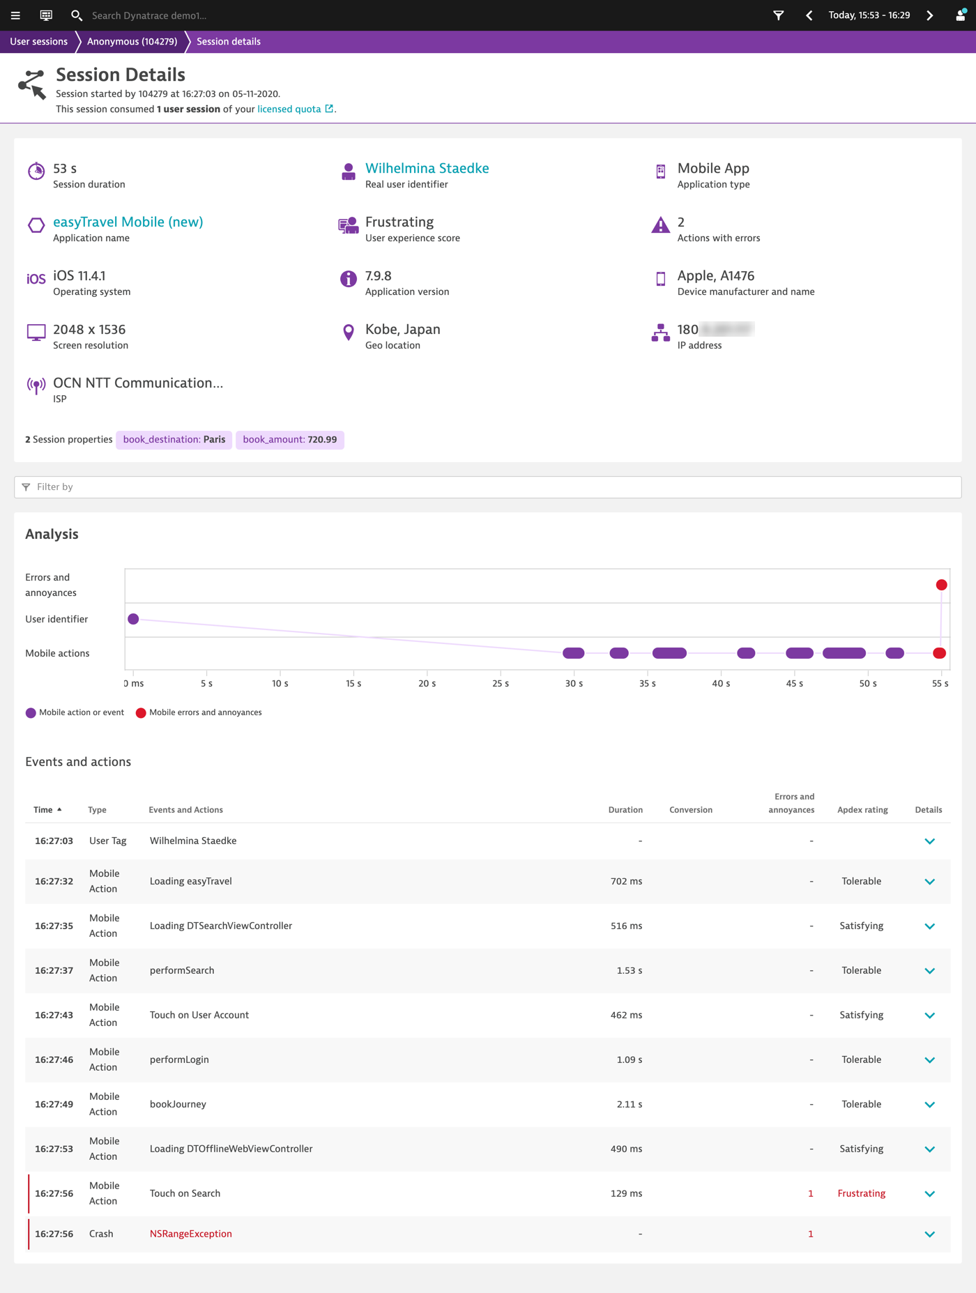Open the management zone filter funnel
Screen dimensions: 976x1293
pos(779,15)
